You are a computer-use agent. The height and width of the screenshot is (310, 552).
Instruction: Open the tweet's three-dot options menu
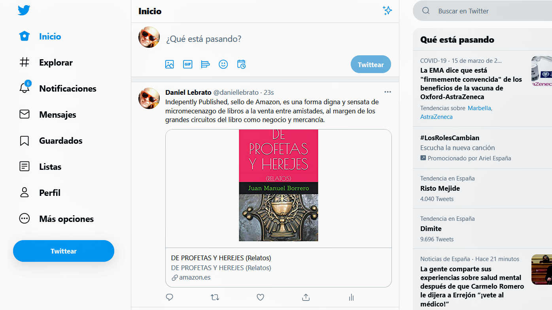pos(388,92)
